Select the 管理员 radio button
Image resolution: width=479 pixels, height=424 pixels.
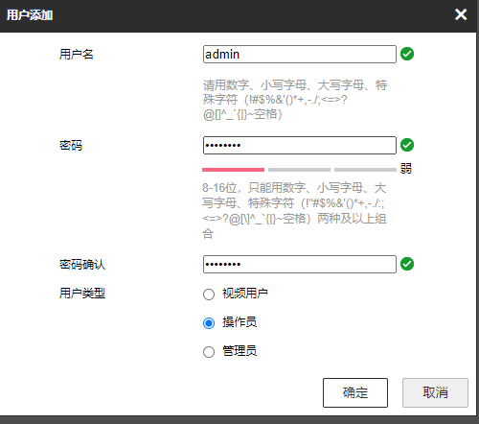coord(209,352)
